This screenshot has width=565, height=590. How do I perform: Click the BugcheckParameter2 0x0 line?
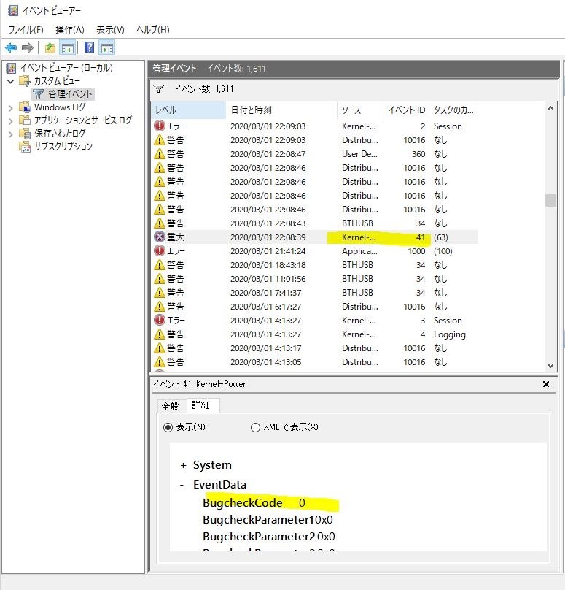[x=269, y=536]
